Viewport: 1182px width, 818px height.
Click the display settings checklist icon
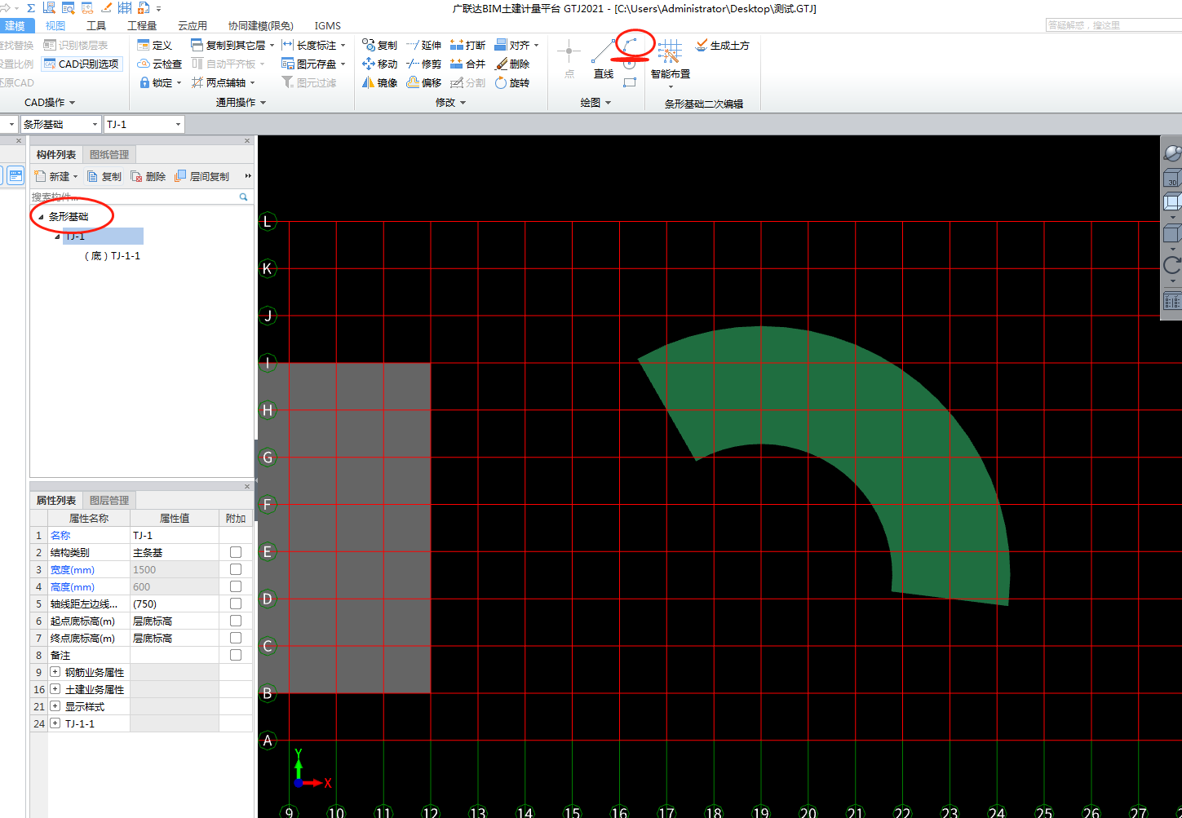(1172, 301)
